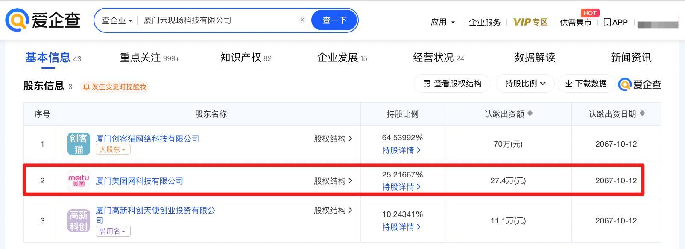Click the 11.1万(元) amount cell
The image size is (685, 249).
(x=508, y=221)
